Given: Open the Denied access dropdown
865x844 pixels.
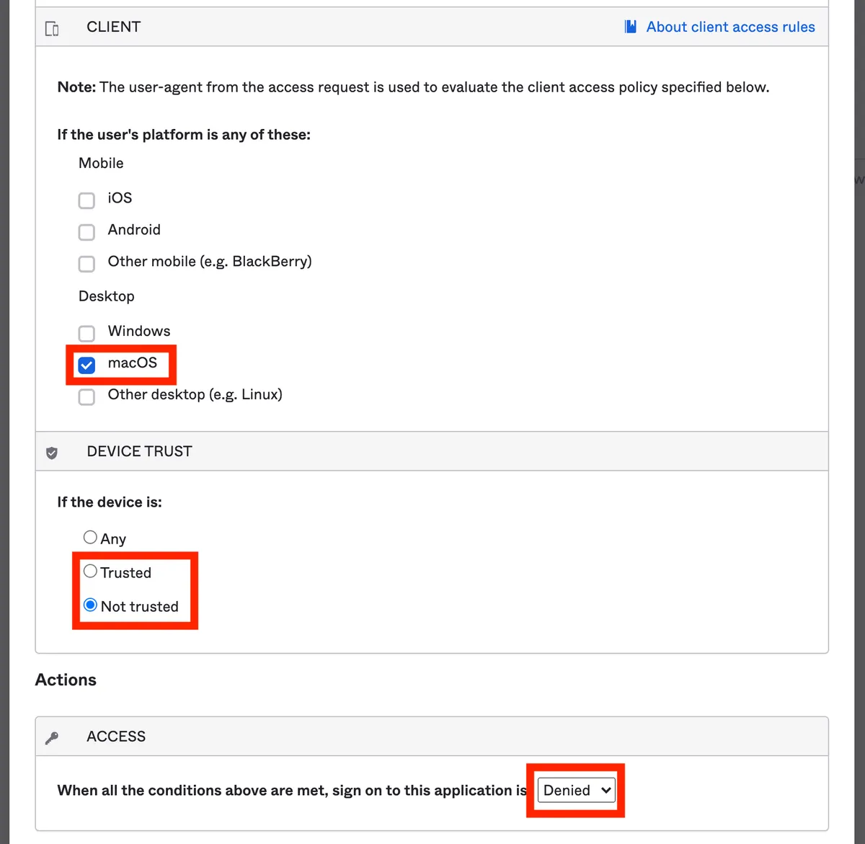Looking at the screenshot, I should (577, 790).
